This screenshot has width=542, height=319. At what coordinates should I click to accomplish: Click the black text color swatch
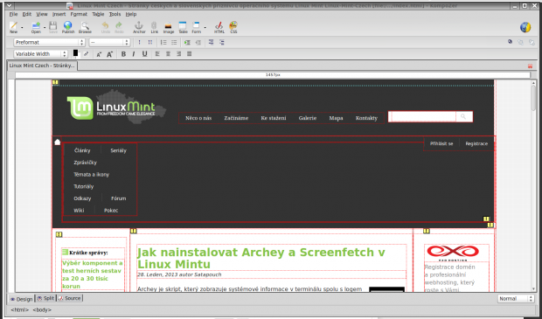point(76,53)
